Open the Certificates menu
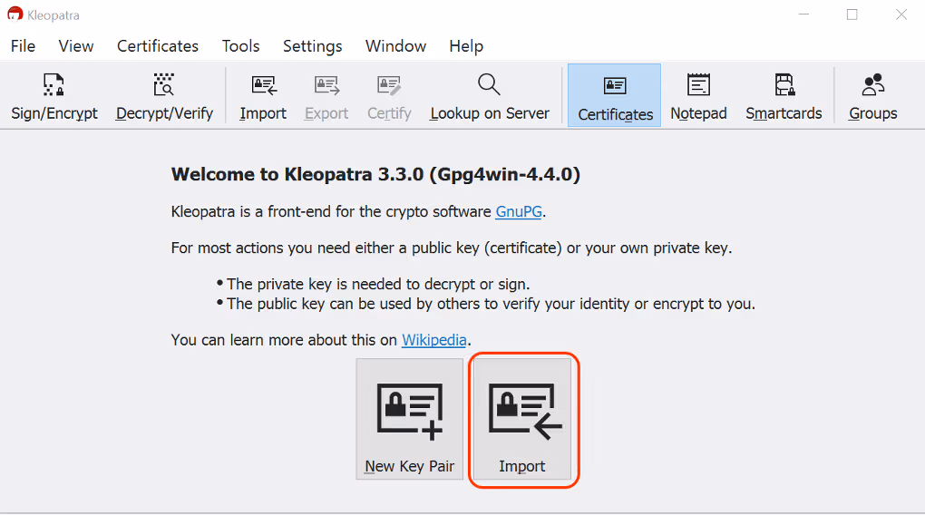This screenshot has height=515, width=925. [x=158, y=46]
